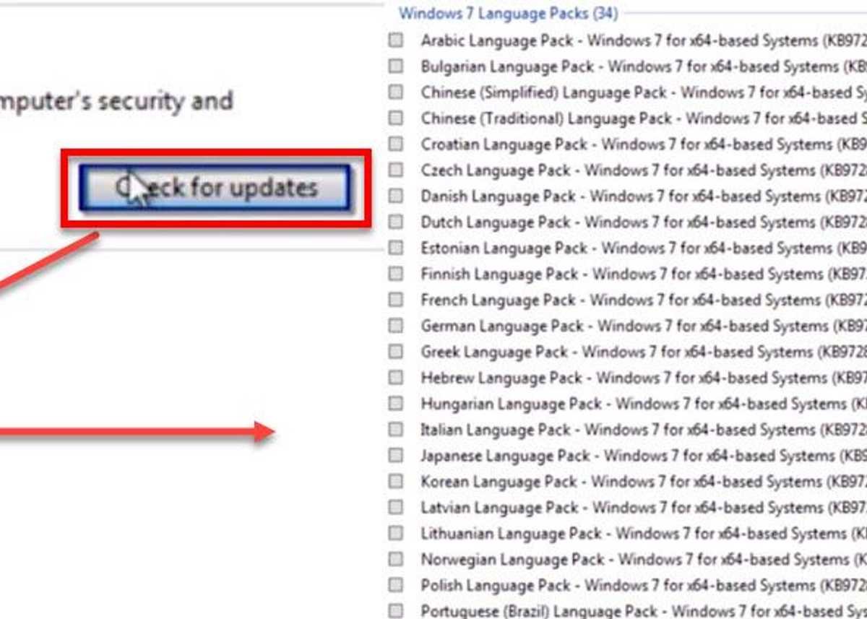Enable Chinese (Traditional) Language Pack checkbox
Viewport: 867px width, 619px height.
[x=395, y=118]
